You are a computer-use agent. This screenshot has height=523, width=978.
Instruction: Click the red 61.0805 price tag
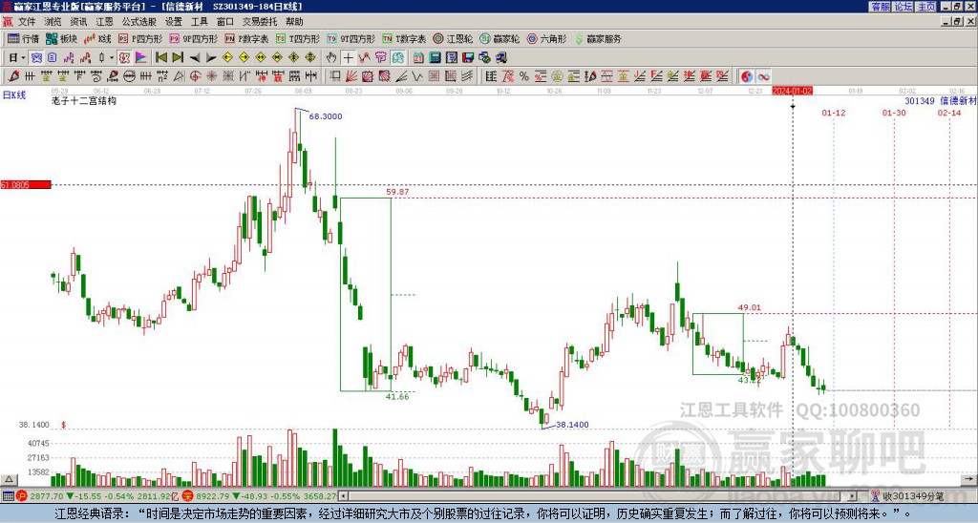[26, 184]
